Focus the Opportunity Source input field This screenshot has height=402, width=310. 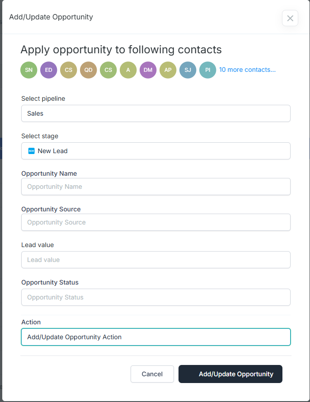[x=156, y=222]
